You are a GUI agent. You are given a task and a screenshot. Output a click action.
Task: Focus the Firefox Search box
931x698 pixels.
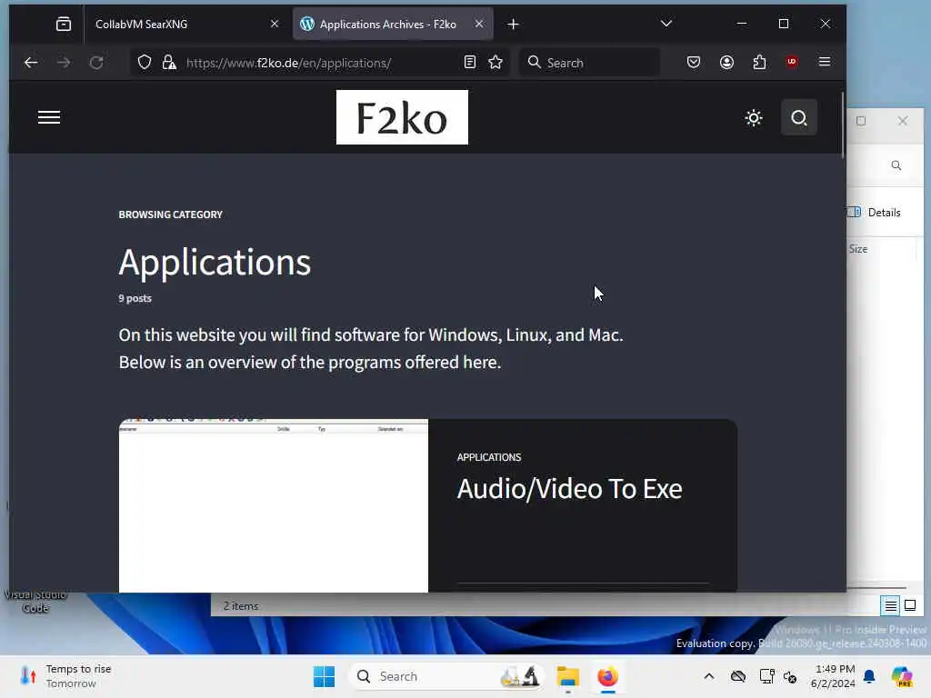[x=589, y=63]
